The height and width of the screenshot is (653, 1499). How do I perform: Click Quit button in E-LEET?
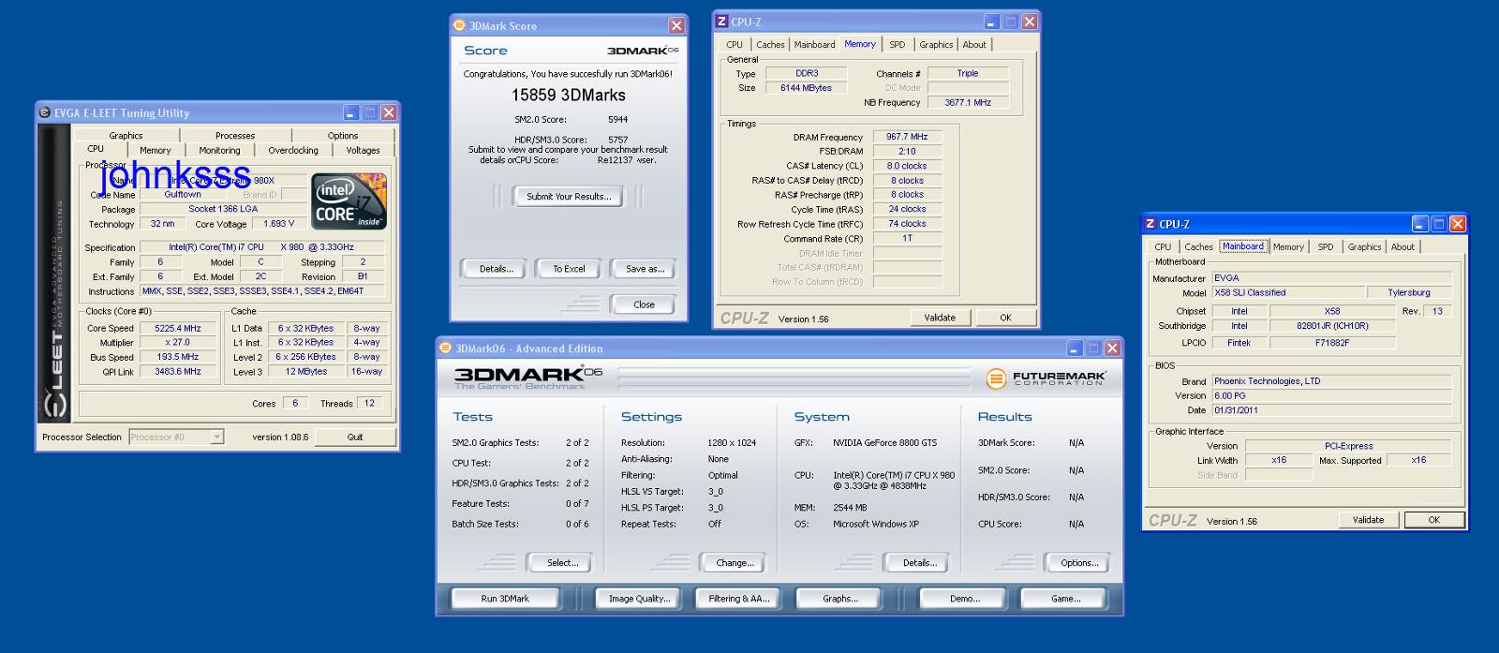(355, 437)
